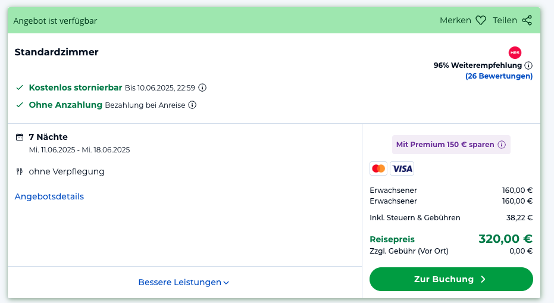554x303 pixels.
Task: Click the Teilen share label
Action: [505, 20]
